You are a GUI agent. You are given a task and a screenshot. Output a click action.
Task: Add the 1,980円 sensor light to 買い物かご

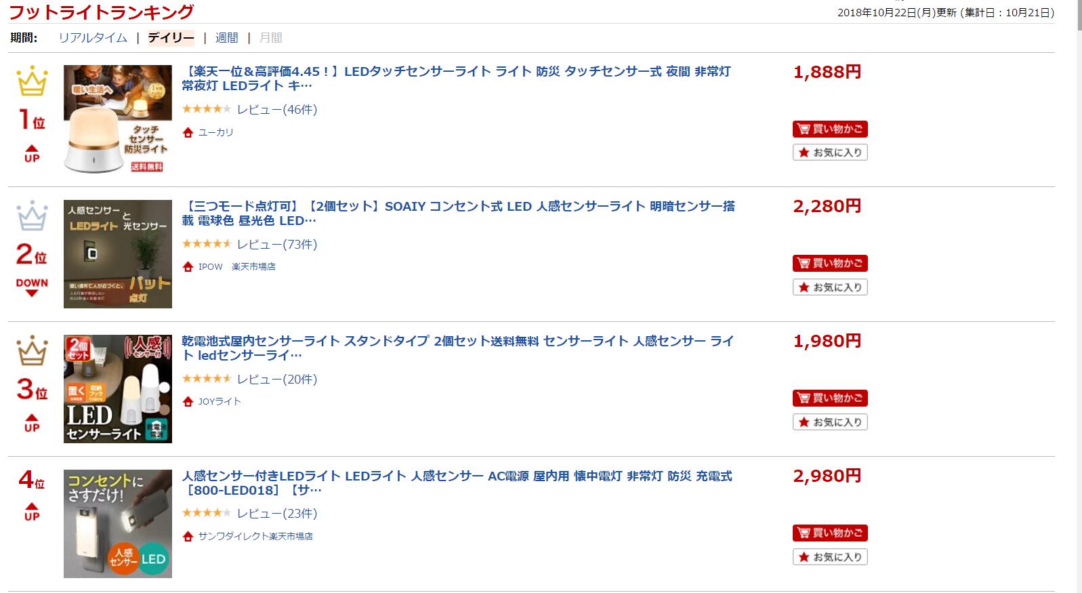[x=830, y=398]
